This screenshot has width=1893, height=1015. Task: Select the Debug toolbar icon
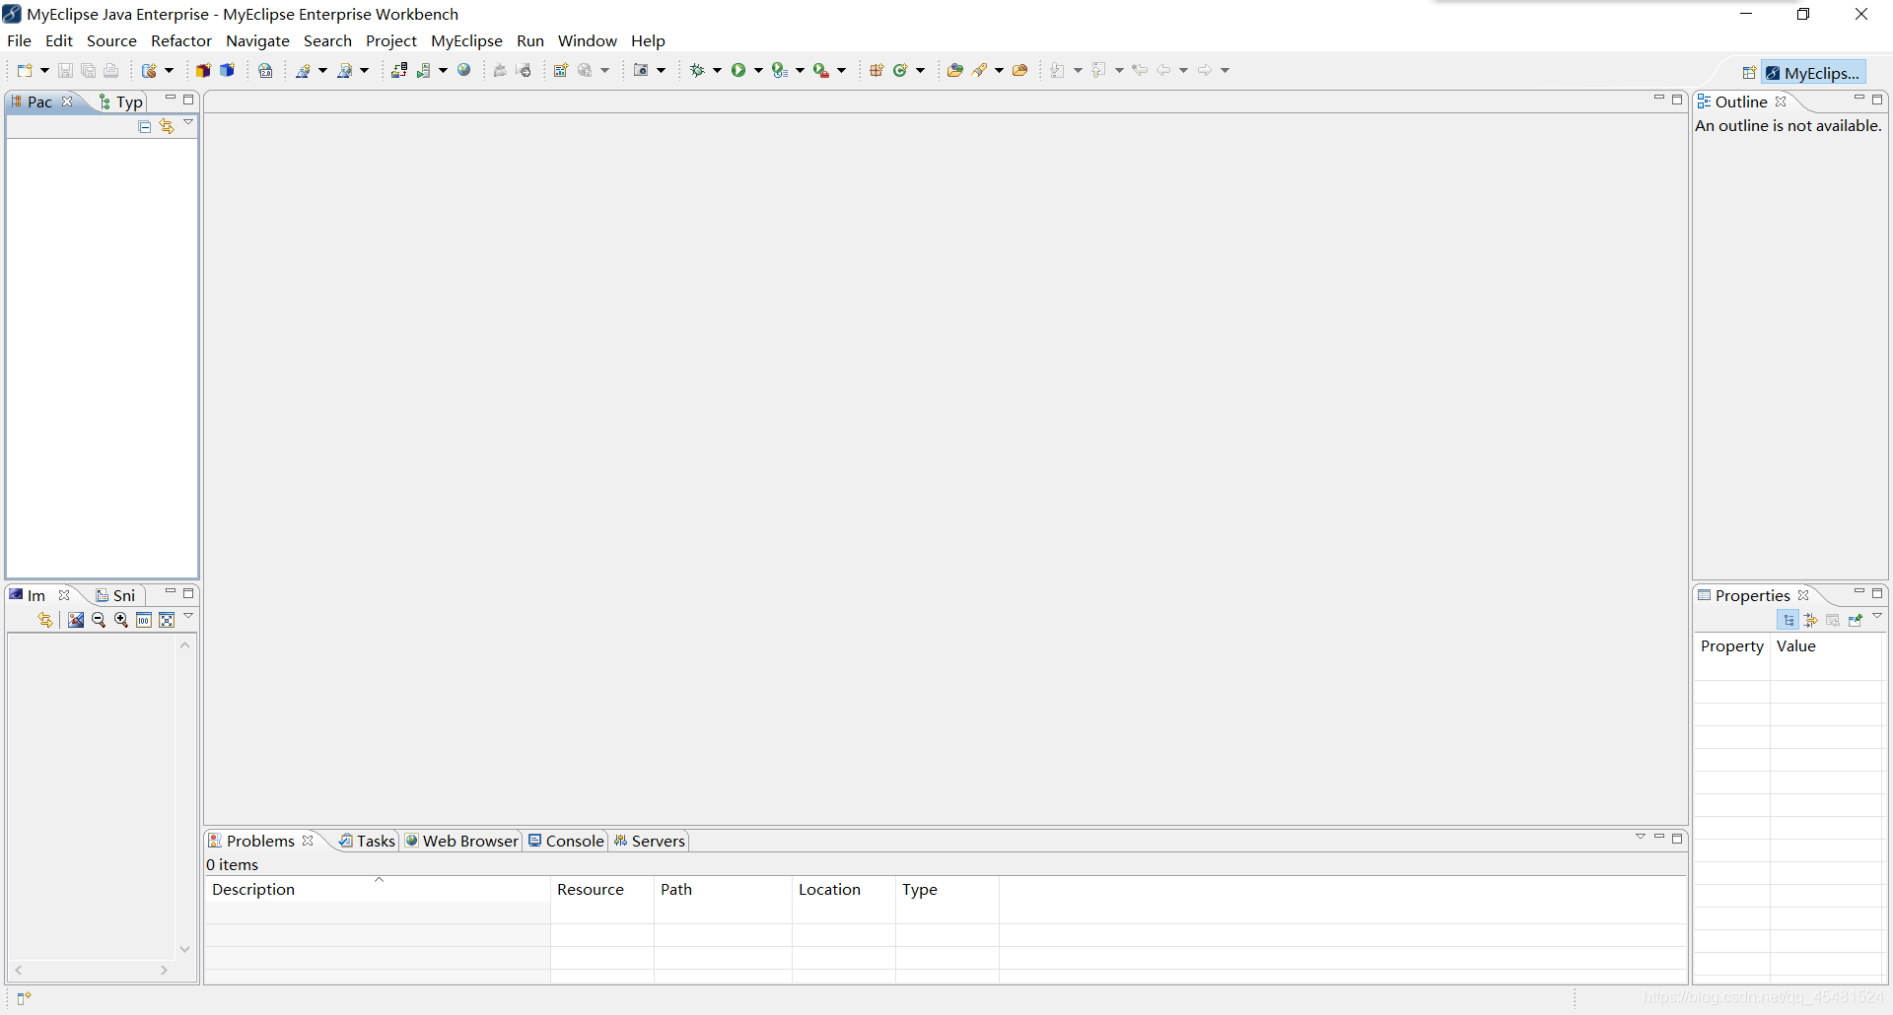[696, 70]
